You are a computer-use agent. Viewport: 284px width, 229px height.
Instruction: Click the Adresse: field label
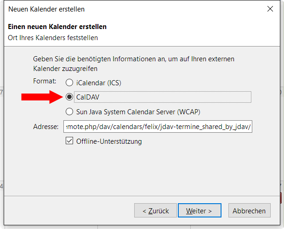coord(46,127)
